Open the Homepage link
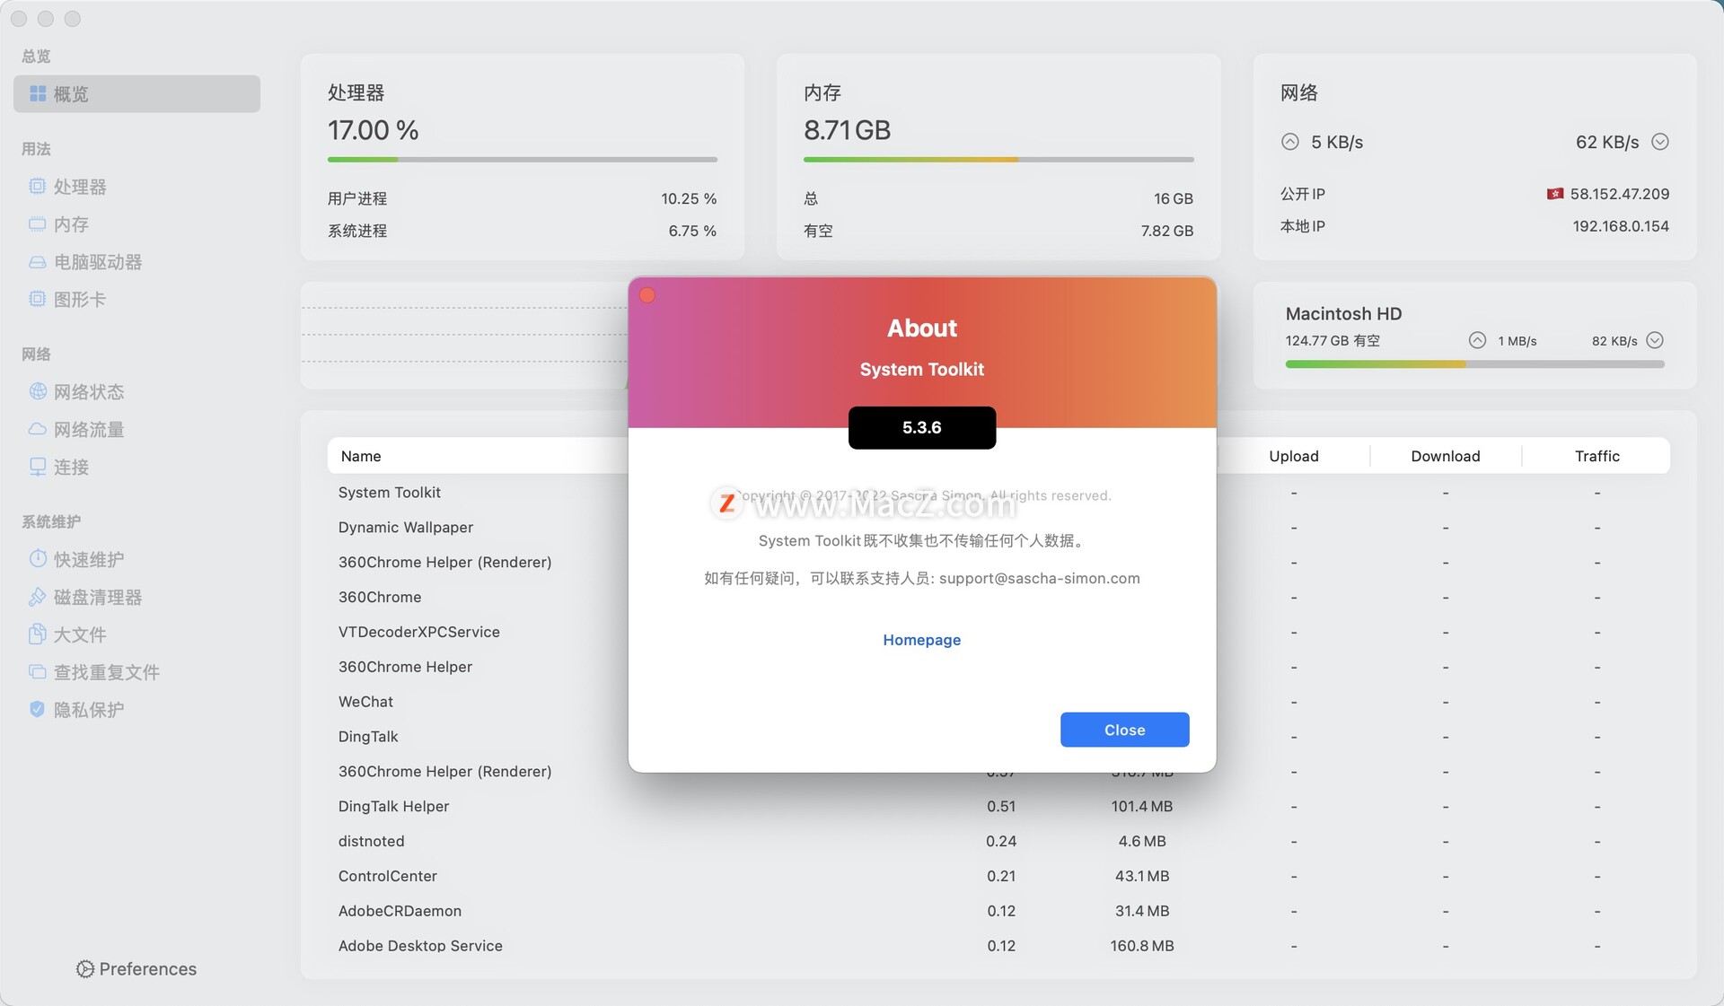Image resolution: width=1724 pixels, height=1006 pixels. pyautogui.click(x=921, y=640)
